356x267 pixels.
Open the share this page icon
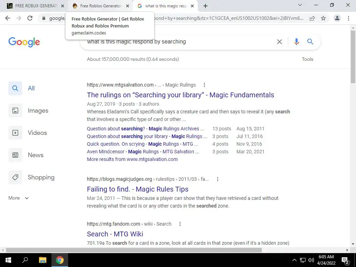pos(312,18)
